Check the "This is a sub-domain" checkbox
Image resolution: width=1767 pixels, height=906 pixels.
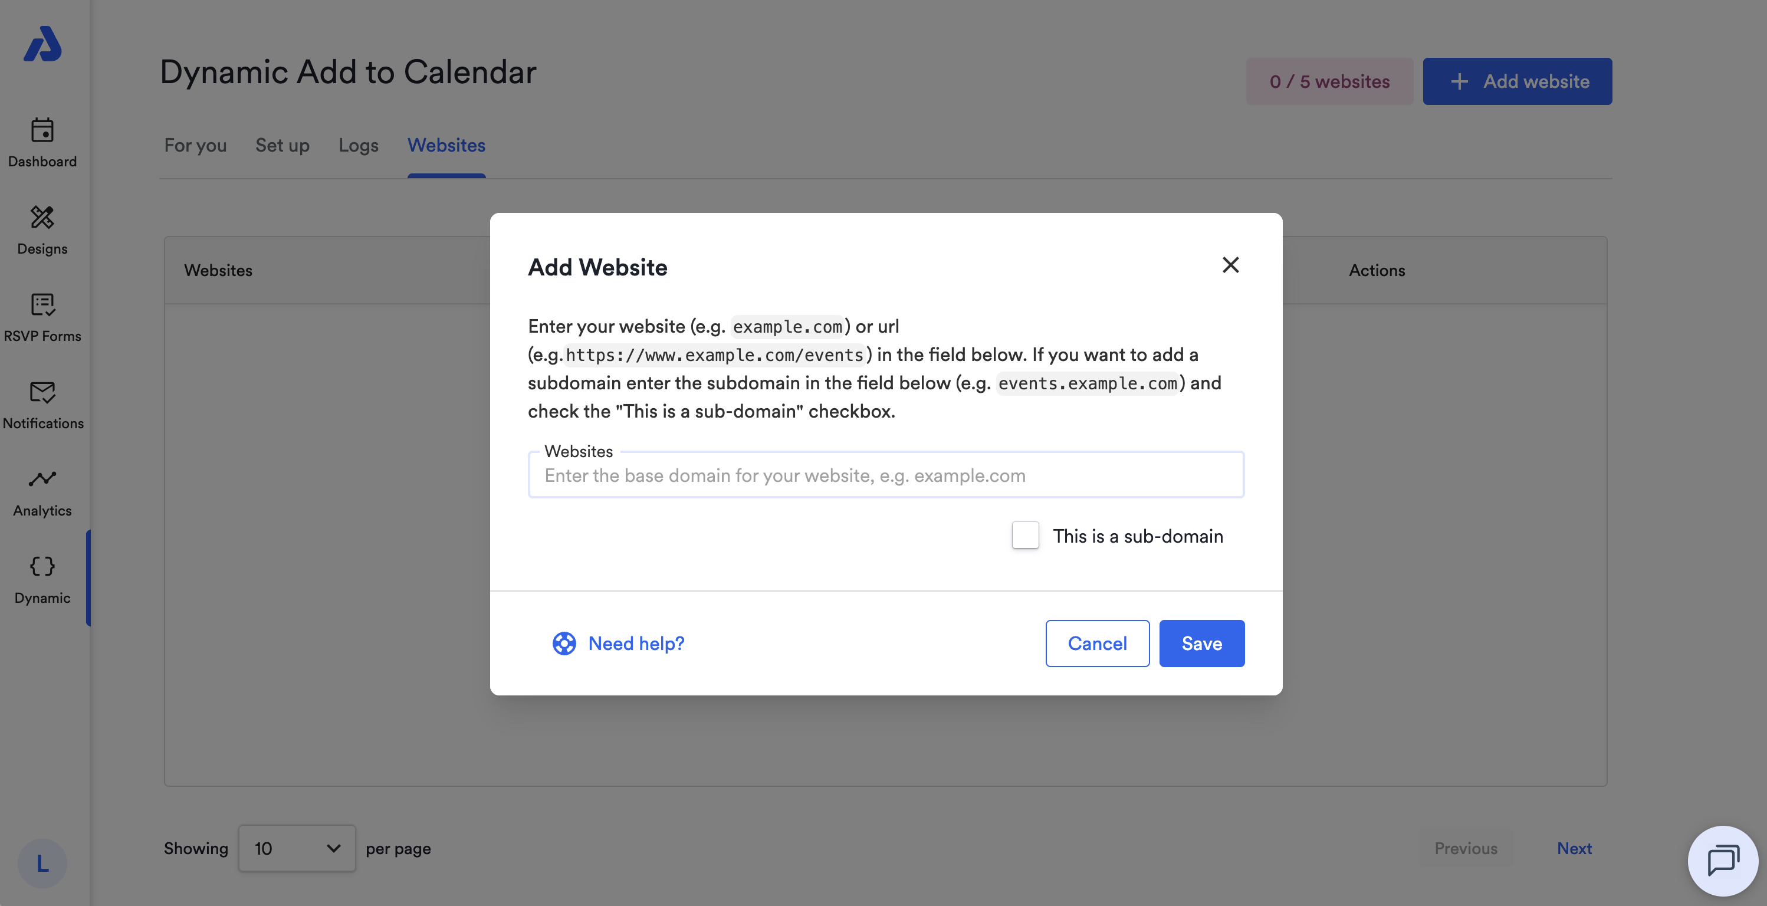point(1025,535)
